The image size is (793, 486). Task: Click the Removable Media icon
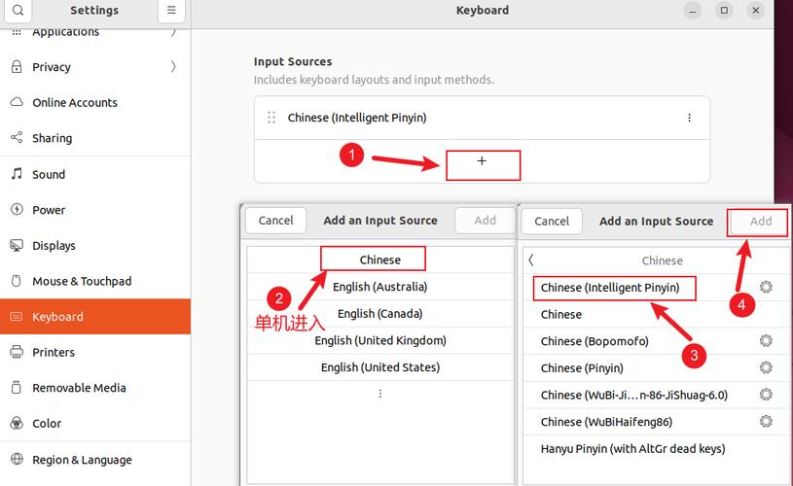[x=17, y=388]
